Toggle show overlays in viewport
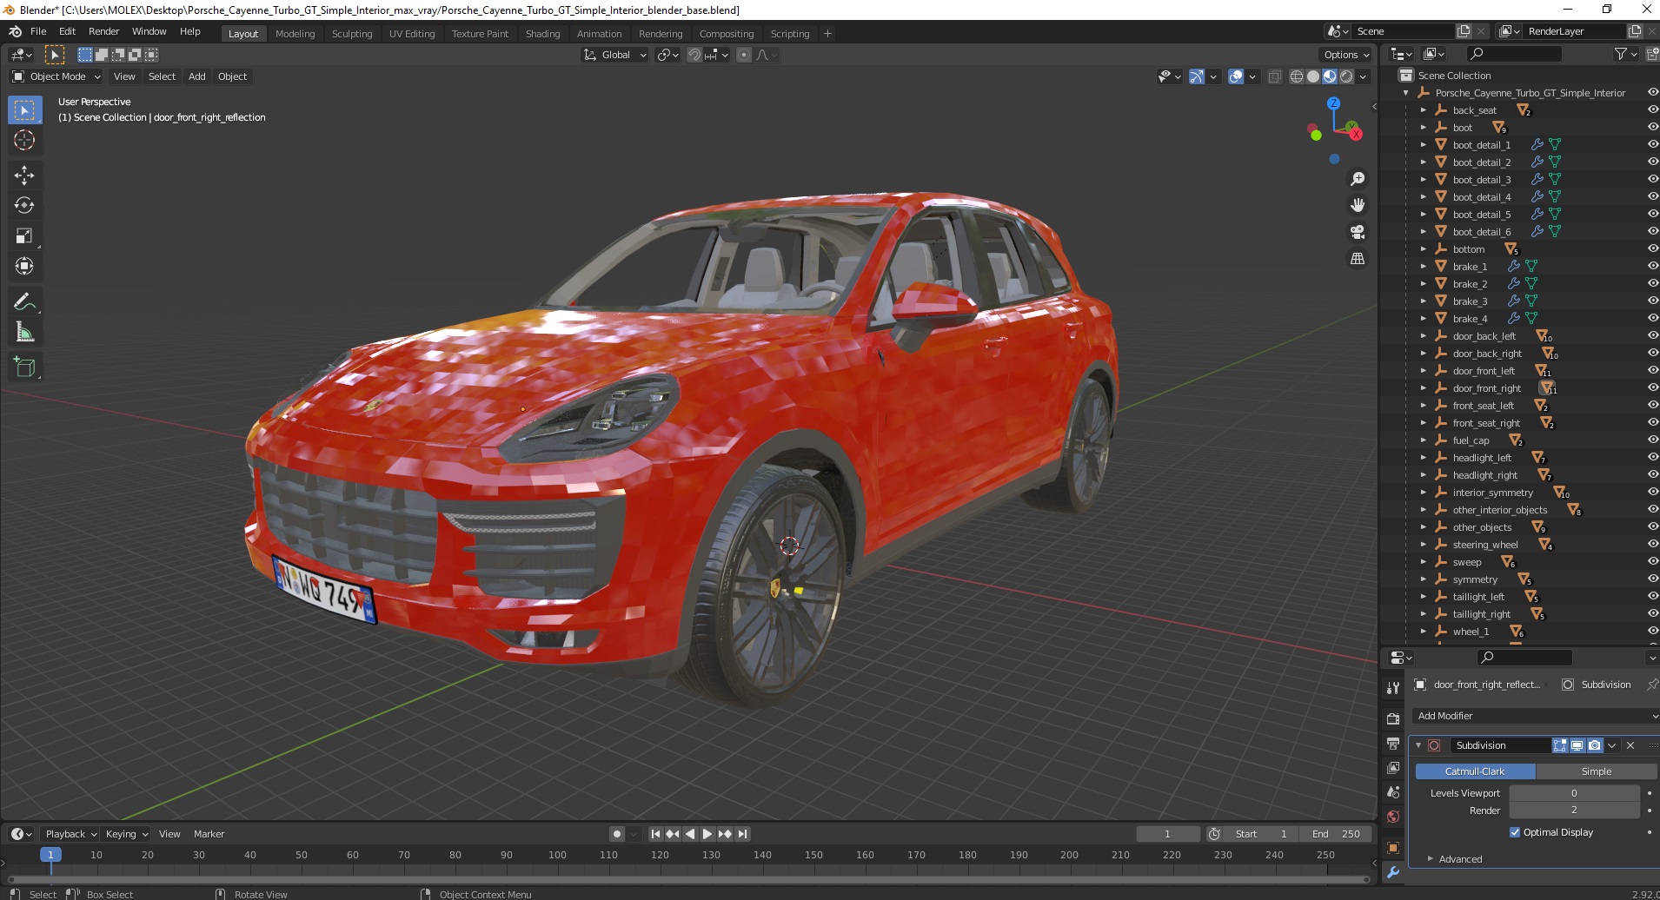Image resolution: width=1660 pixels, height=900 pixels. point(1236,76)
